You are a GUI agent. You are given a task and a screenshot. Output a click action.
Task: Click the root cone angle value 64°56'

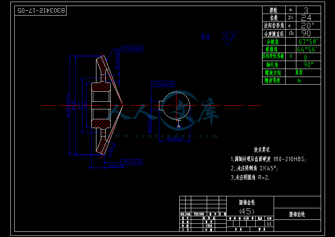pos(307,49)
